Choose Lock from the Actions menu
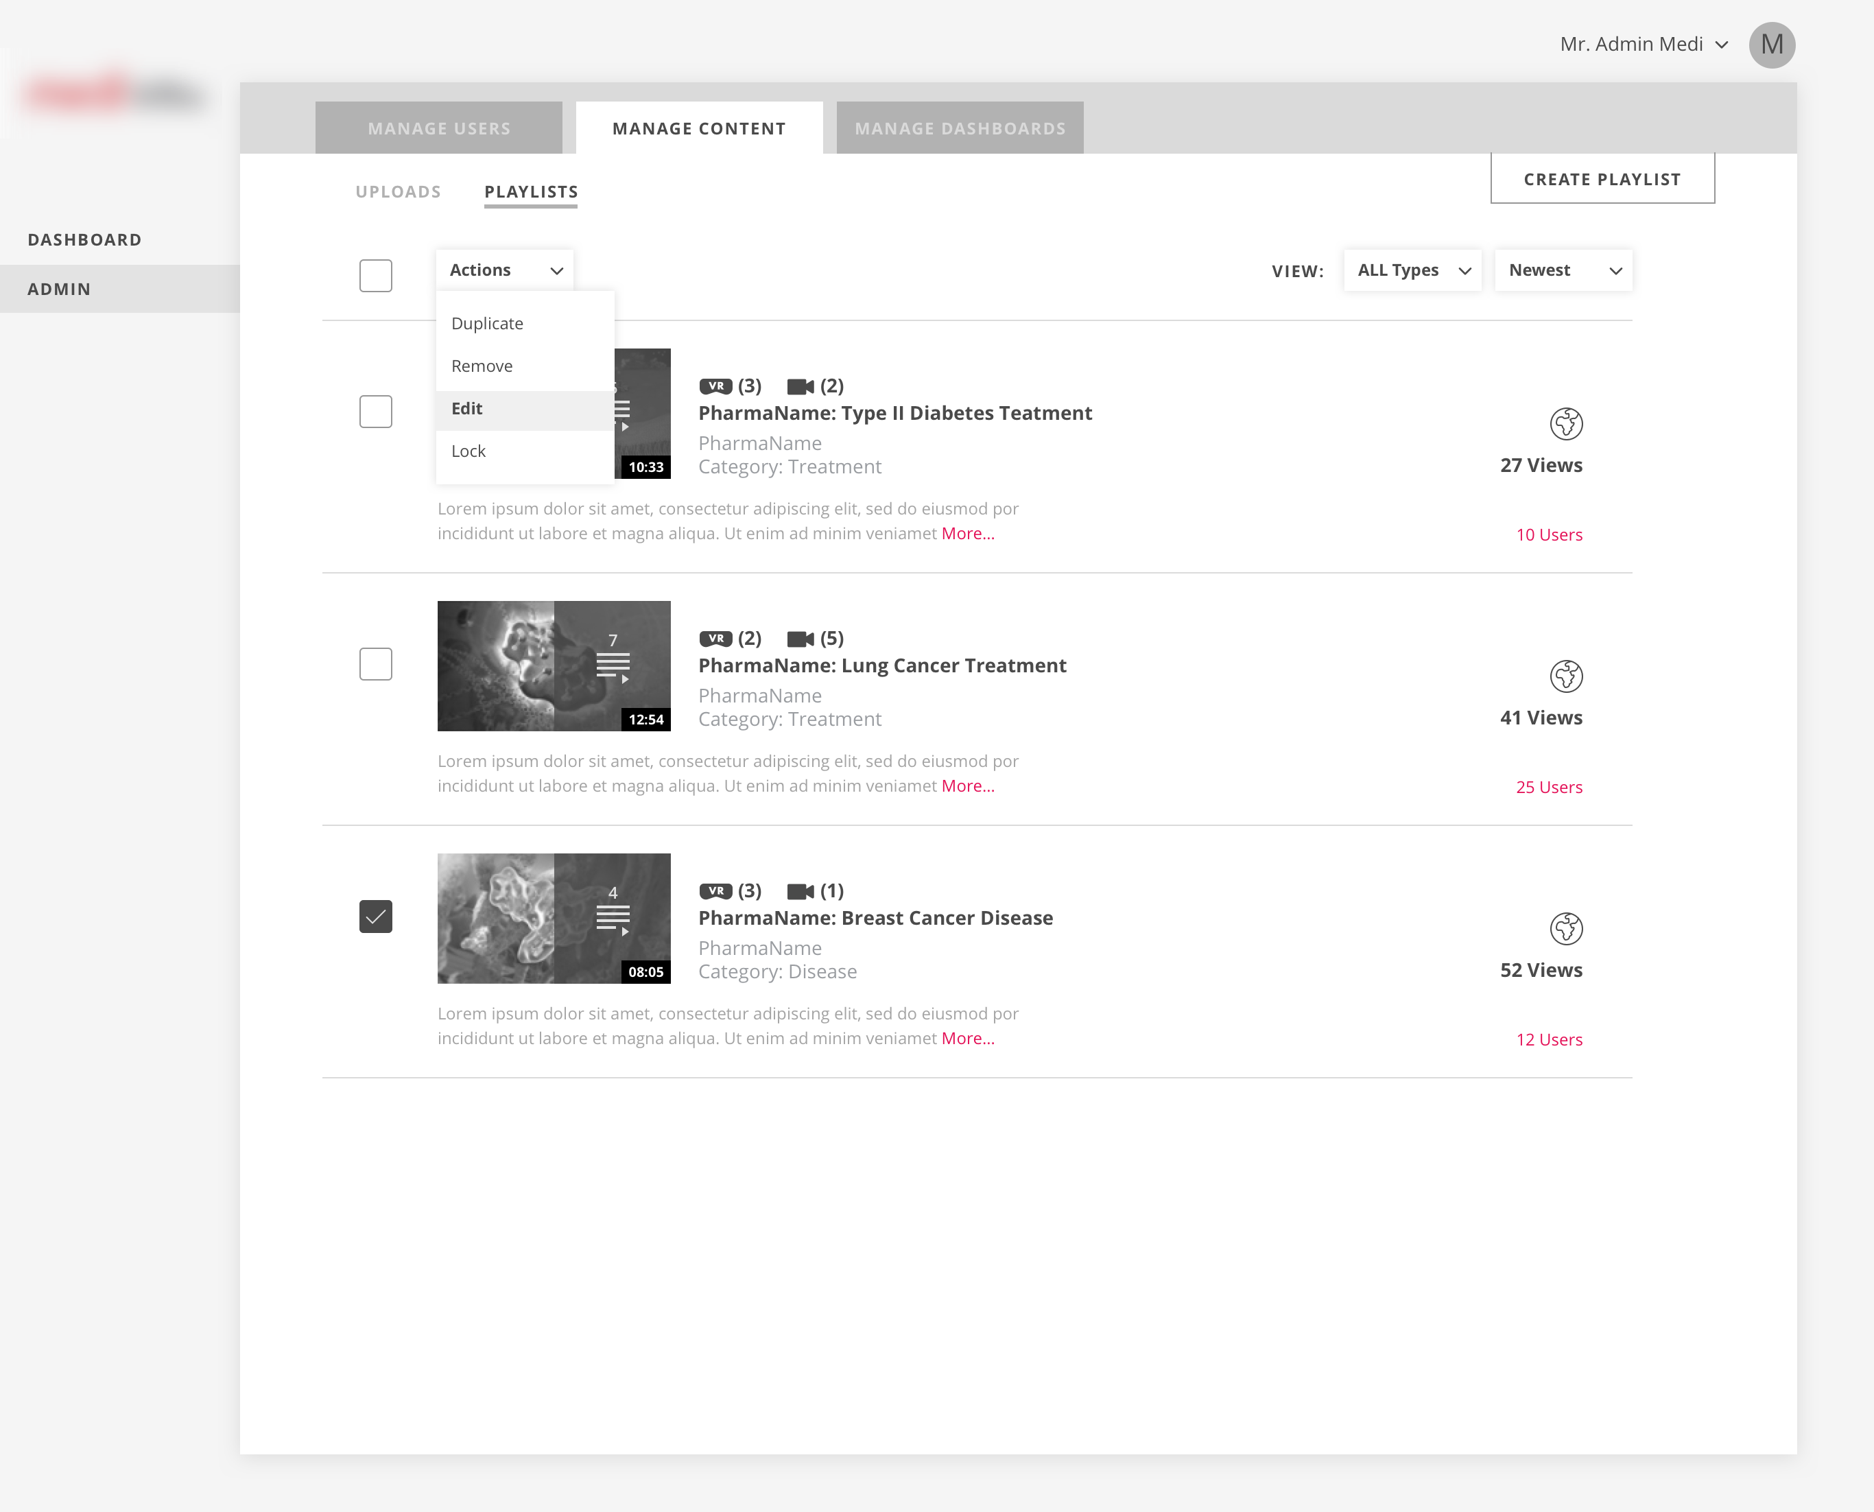Screen dimensions: 1874x1512 tap(525, 451)
